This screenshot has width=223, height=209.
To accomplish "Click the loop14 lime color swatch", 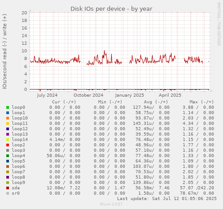I will click(8, 140).
